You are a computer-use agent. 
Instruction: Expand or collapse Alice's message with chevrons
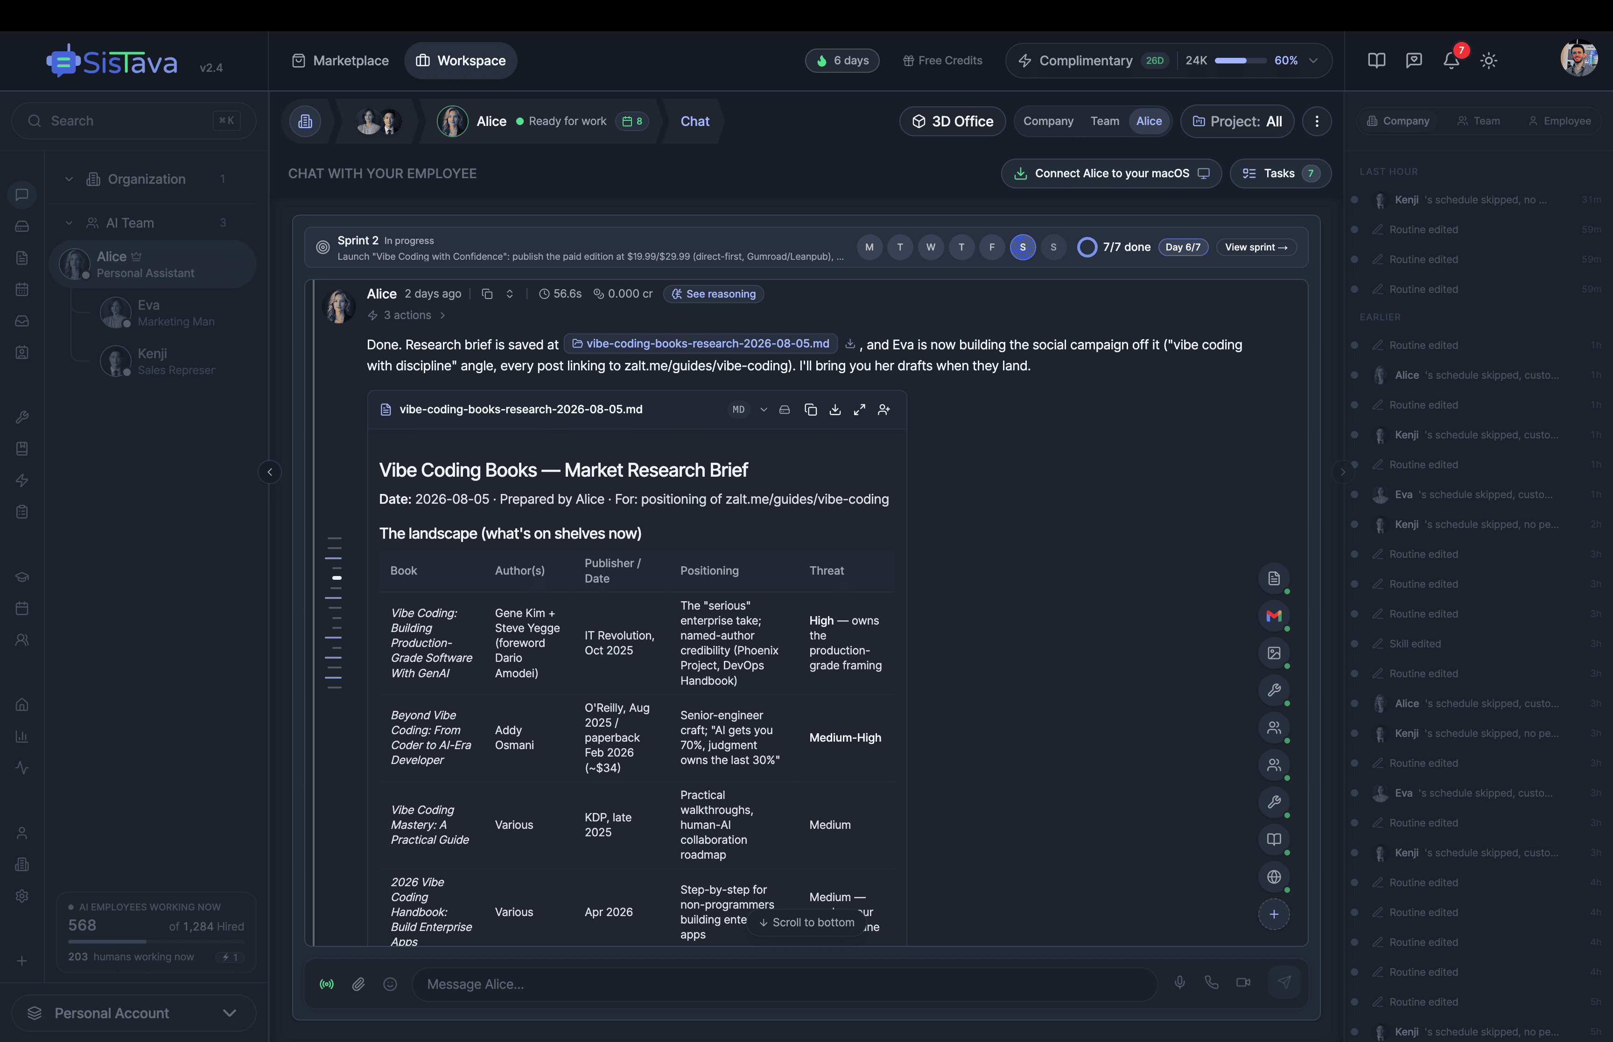[x=510, y=294]
